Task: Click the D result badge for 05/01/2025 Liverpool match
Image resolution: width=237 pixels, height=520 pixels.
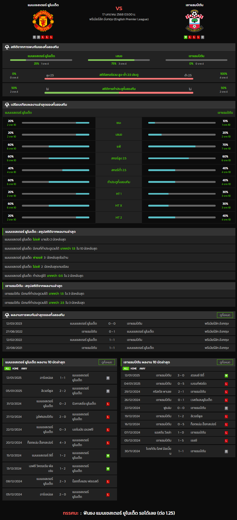Action: tap(108, 391)
